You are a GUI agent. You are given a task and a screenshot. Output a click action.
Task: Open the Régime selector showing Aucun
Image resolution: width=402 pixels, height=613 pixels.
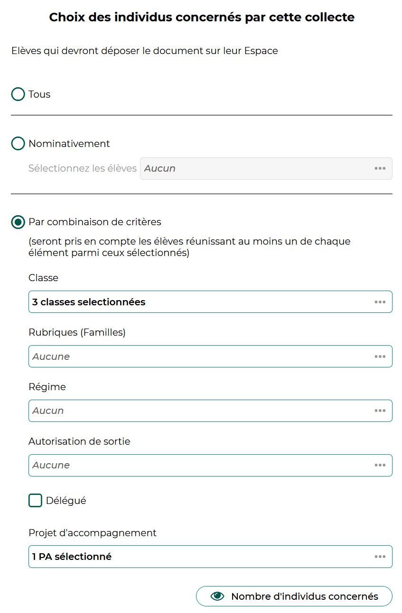coord(199,411)
